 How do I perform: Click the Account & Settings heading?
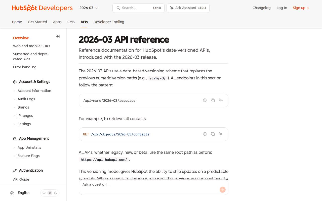coord(34,82)
